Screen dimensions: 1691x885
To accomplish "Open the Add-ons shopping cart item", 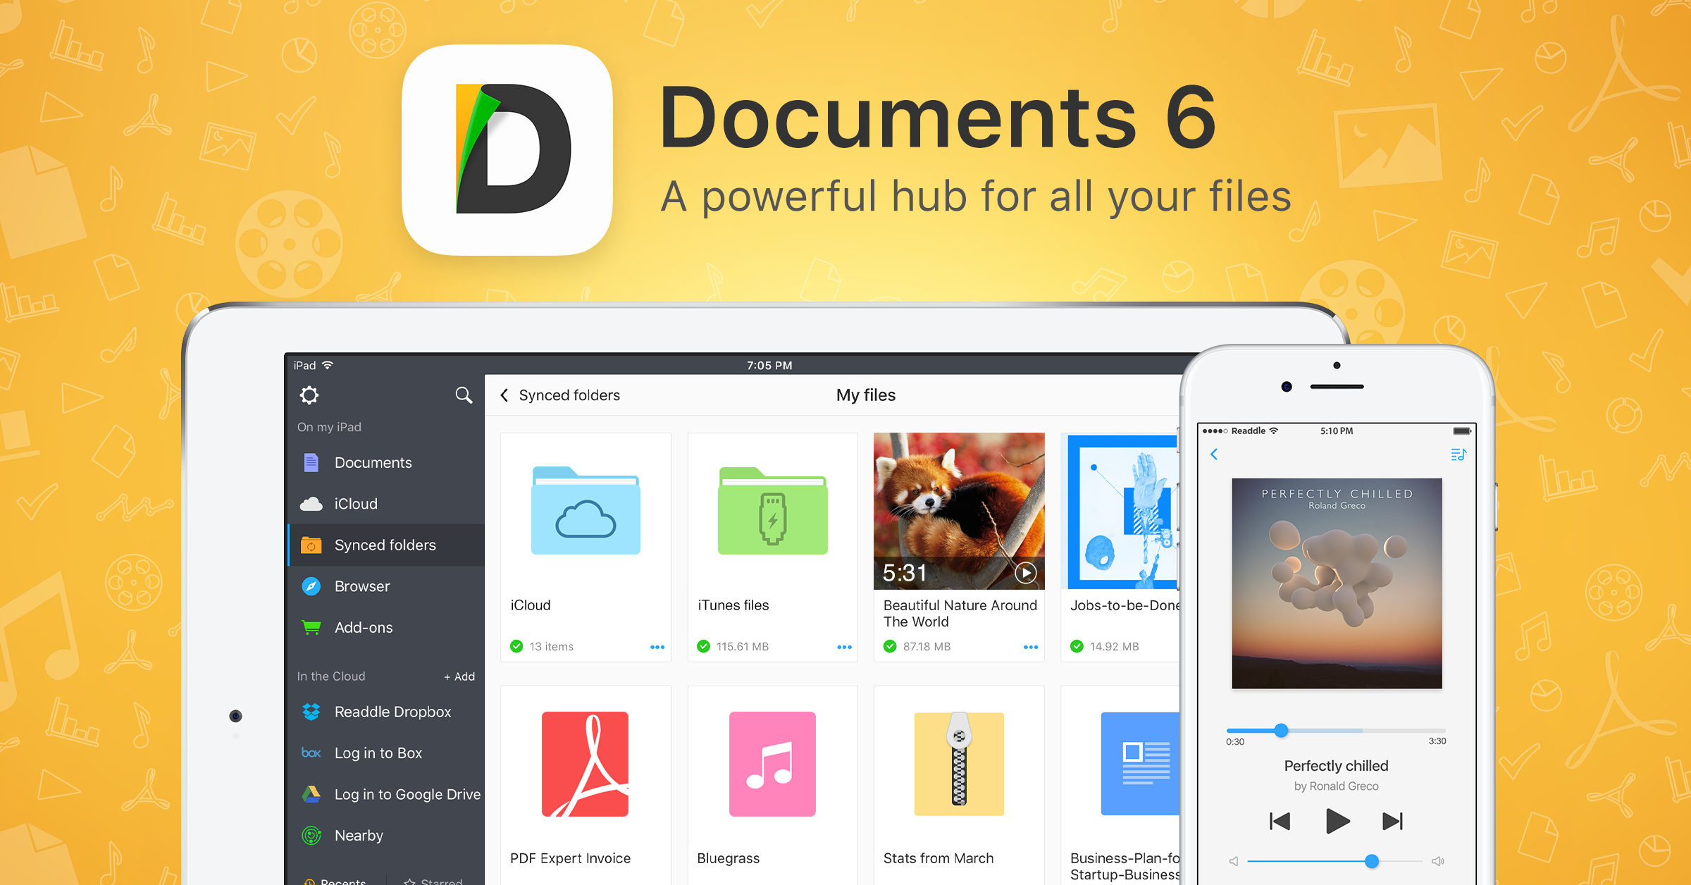I will pos(363,627).
